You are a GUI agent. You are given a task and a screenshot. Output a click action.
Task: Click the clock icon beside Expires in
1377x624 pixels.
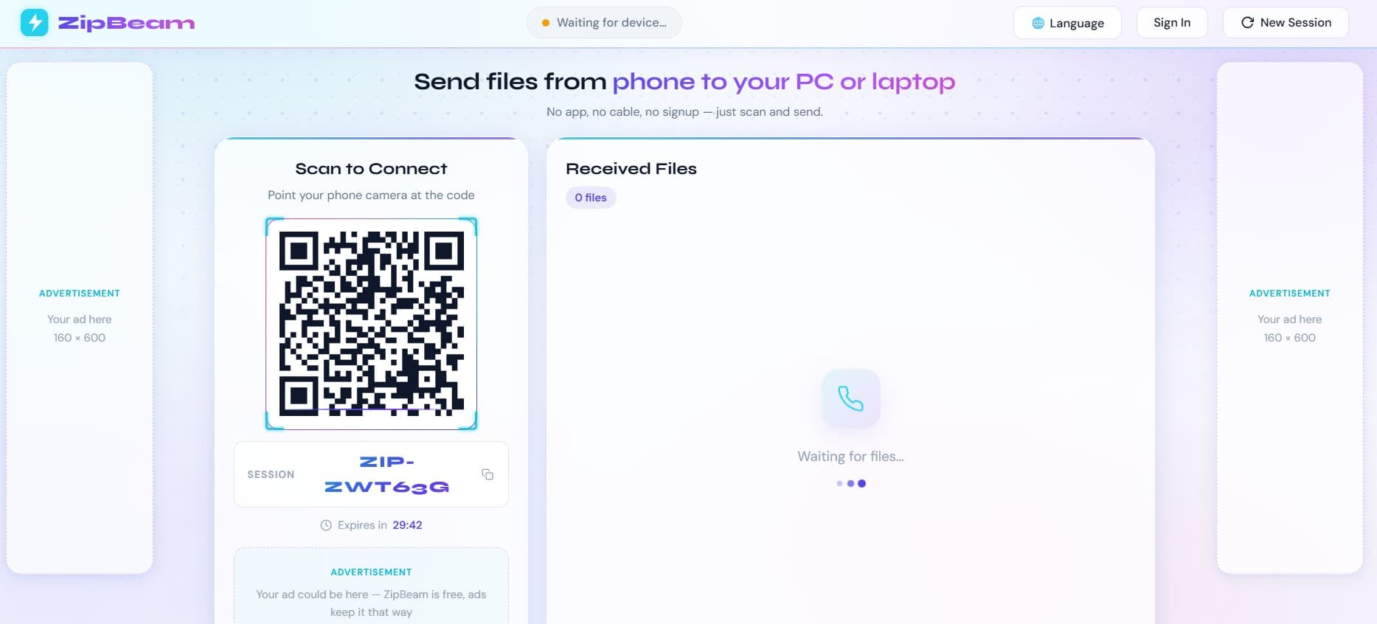(x=326, y=525)
